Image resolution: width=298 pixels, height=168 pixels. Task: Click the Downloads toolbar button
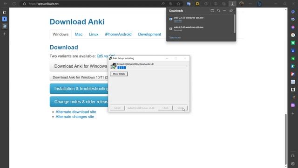coord(232,4)
